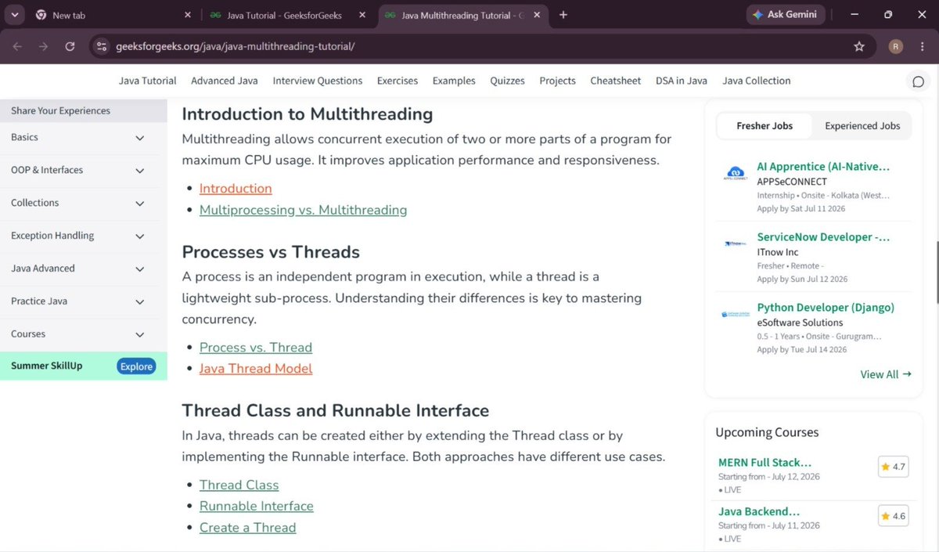The width and height of the screenshot is (939, 552).
Task: Open Advanced Java in the top navigation
Action: [225, 81]
